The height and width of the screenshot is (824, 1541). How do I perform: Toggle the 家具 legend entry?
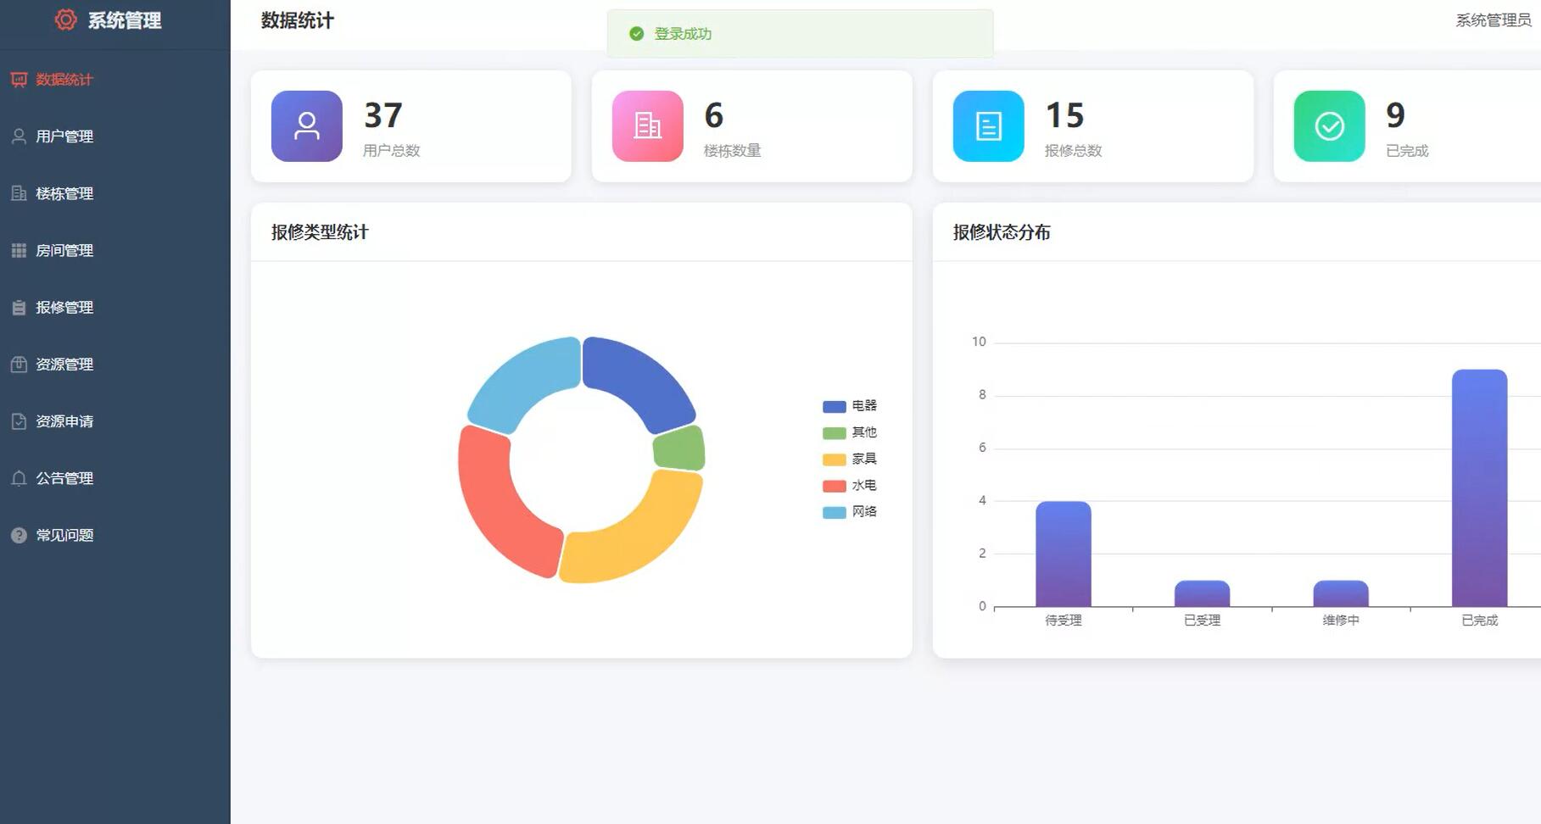pyautogui.click(x=850, y=459)
